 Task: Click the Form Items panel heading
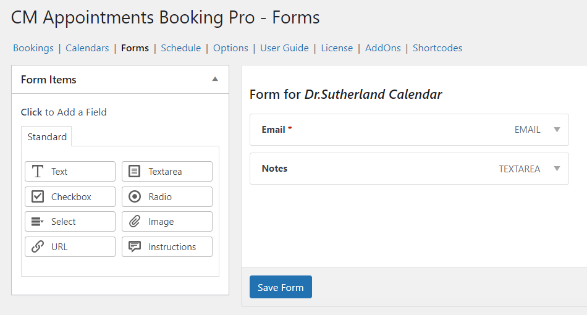coord(49,80)
